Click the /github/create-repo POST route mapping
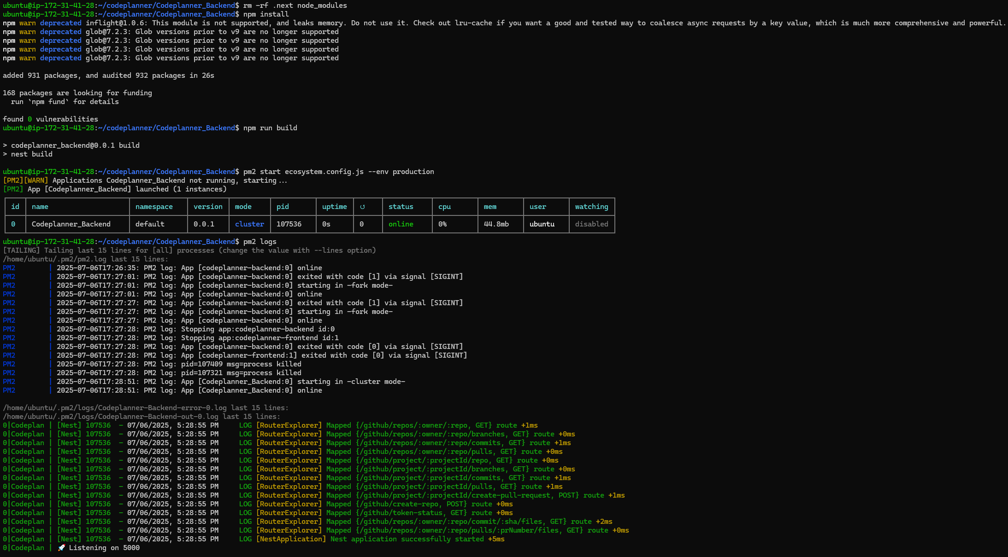 pyautogui.click(x=411, y=504)
